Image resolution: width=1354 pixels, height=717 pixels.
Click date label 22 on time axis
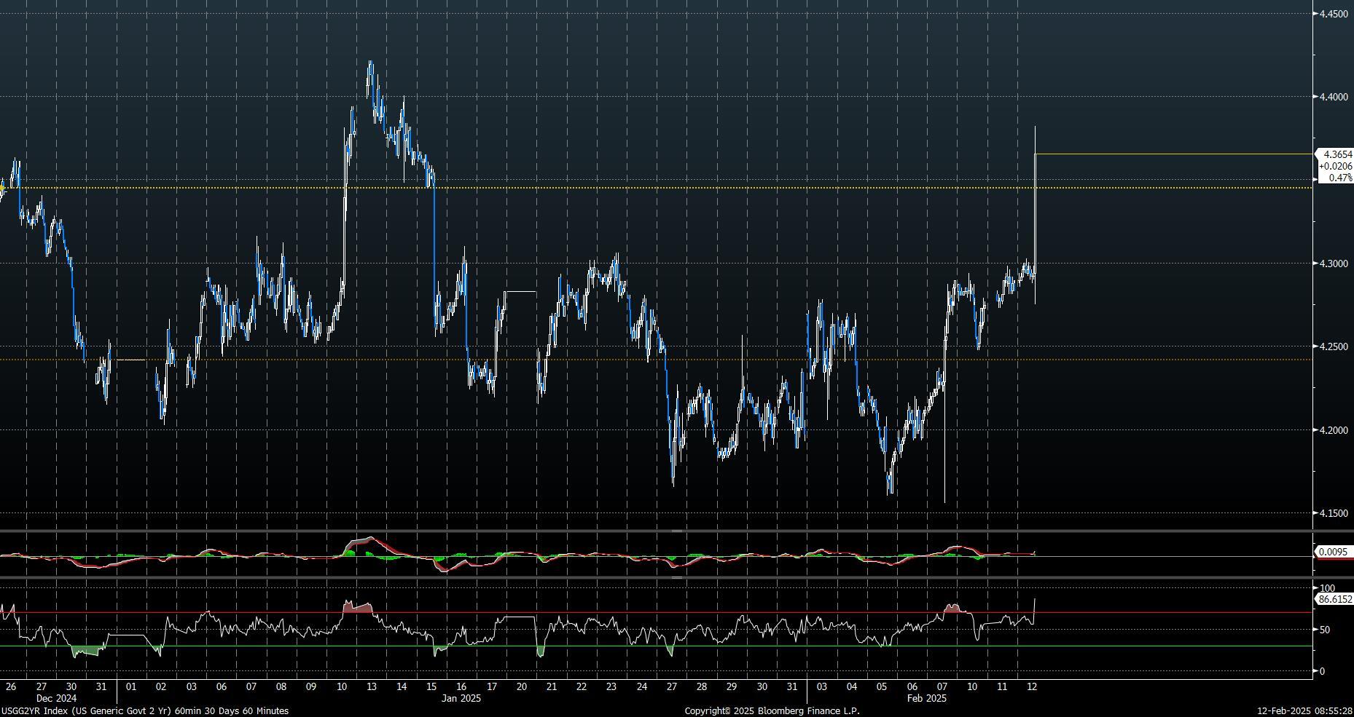[582, 686]
